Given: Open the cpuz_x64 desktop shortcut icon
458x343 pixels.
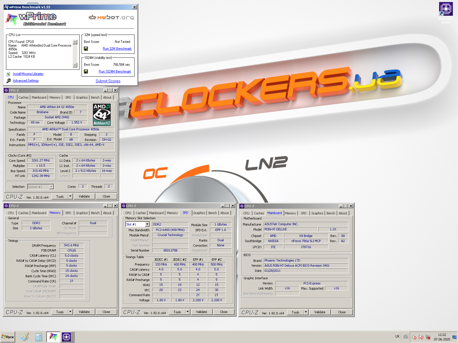Looking at the screenshot, I should coord(446,9).
